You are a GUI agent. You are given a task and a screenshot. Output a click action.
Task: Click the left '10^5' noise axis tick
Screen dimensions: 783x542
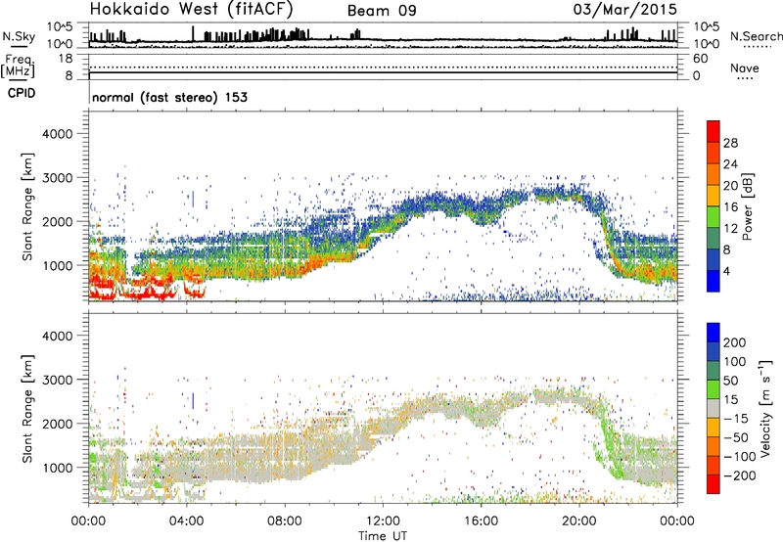[60, 27]
